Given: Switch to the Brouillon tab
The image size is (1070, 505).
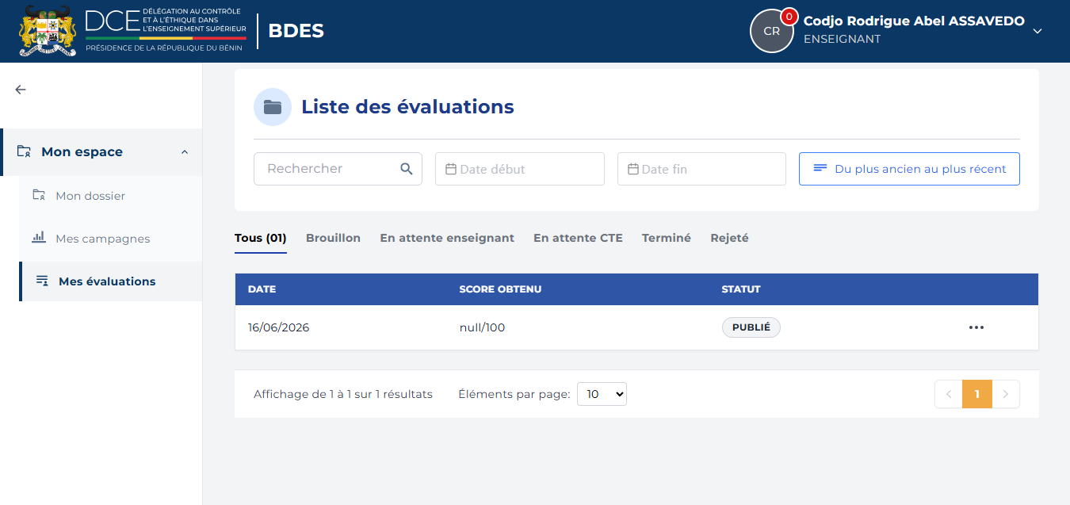Looking at the screenshot, I should [333, 238].
